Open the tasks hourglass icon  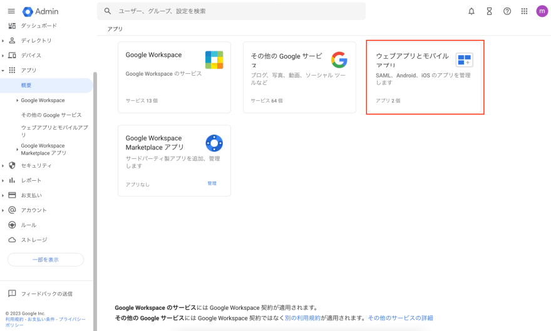tap(489, 11)
